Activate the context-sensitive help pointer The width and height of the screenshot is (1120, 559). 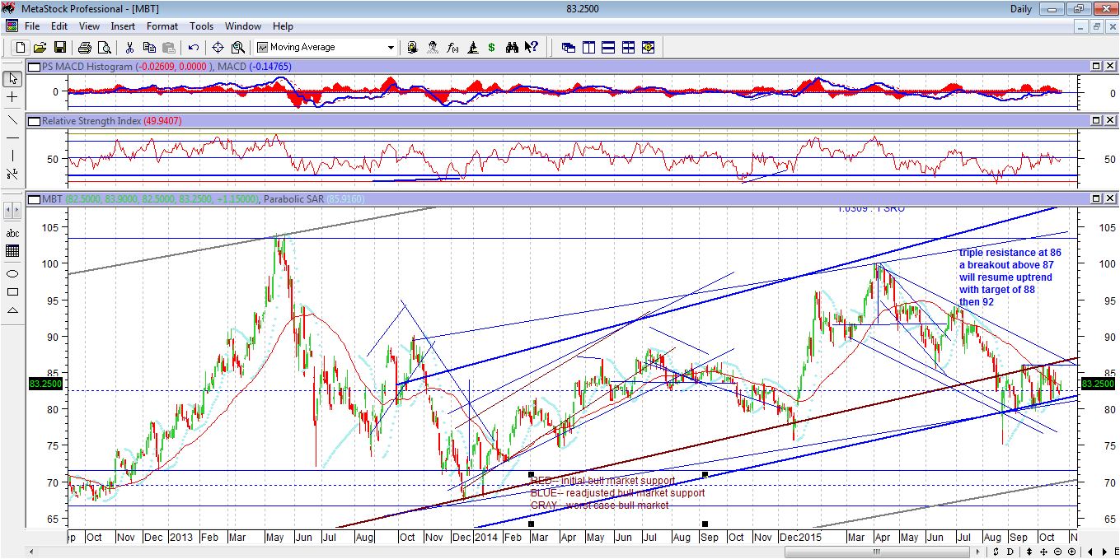click(530, 47)
